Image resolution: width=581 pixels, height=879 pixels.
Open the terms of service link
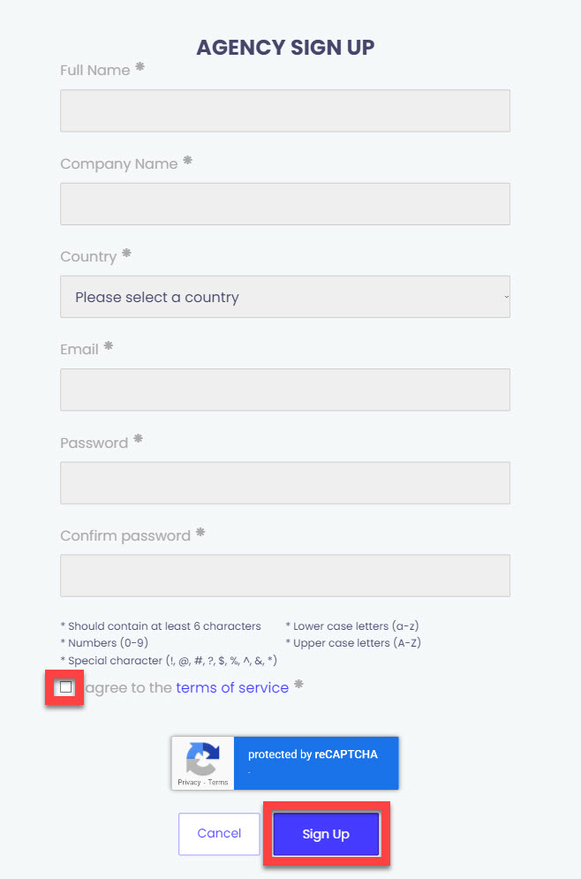232,687
